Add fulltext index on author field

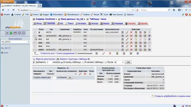149,50
